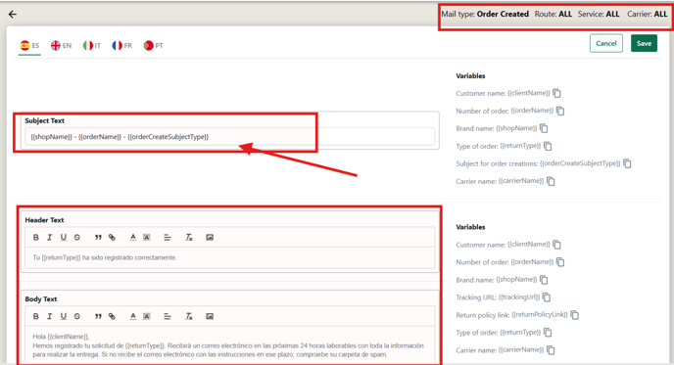Insert an image in Header Text editor
Viewport: 674px width, 365px height.
210,237
